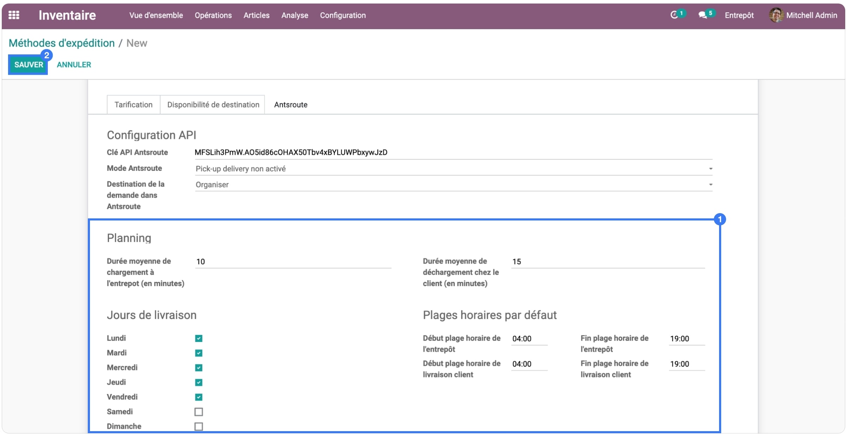The width and height of the screenshot is (847, 435).
Task: Open the Analyse menu
Action: coord(295,15)
